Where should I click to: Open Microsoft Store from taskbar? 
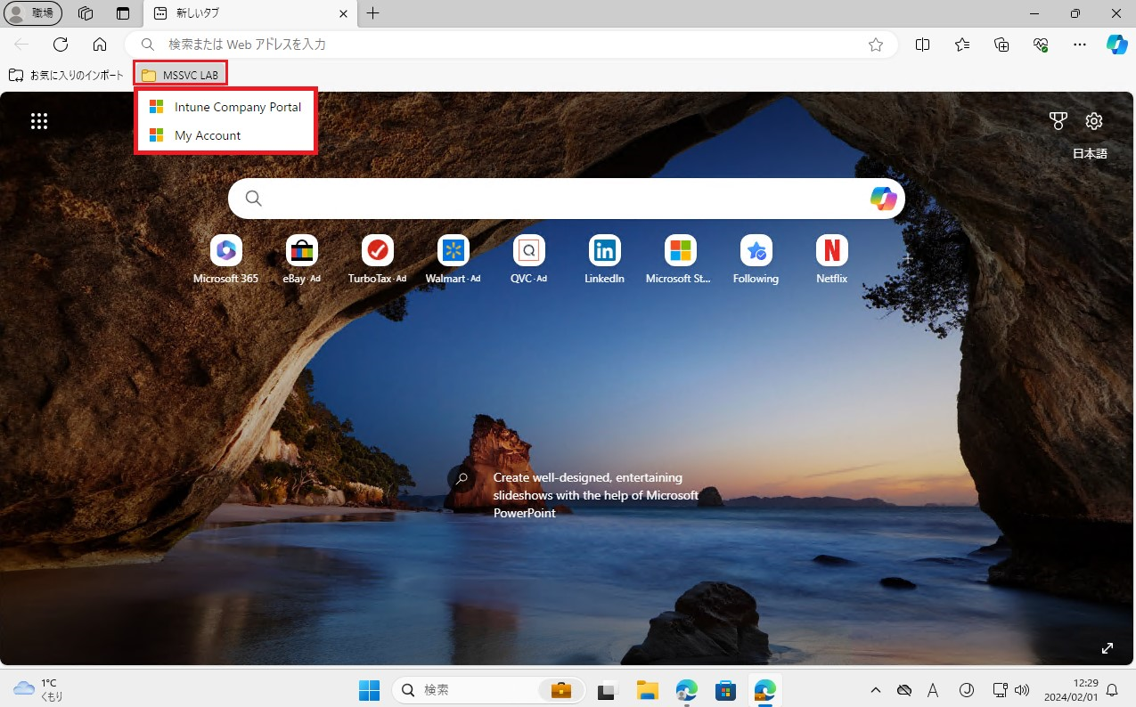(x=726, y=690)
